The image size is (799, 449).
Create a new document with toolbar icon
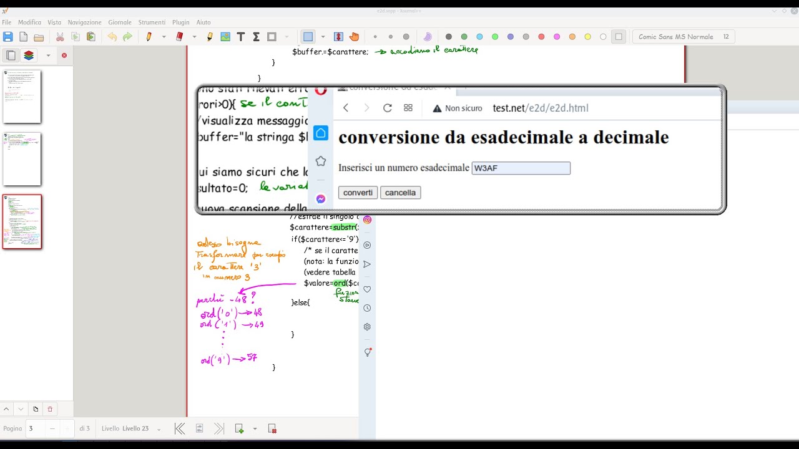click(24, 37)
